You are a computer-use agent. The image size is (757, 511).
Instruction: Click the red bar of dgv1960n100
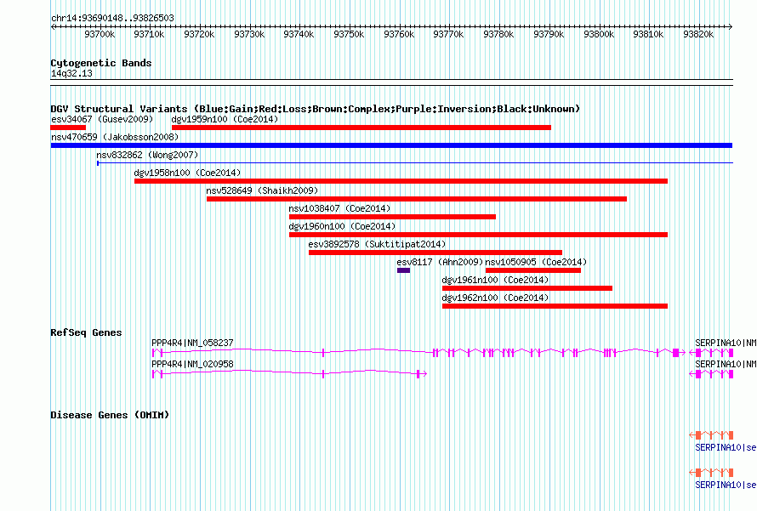tap(478, 235)
